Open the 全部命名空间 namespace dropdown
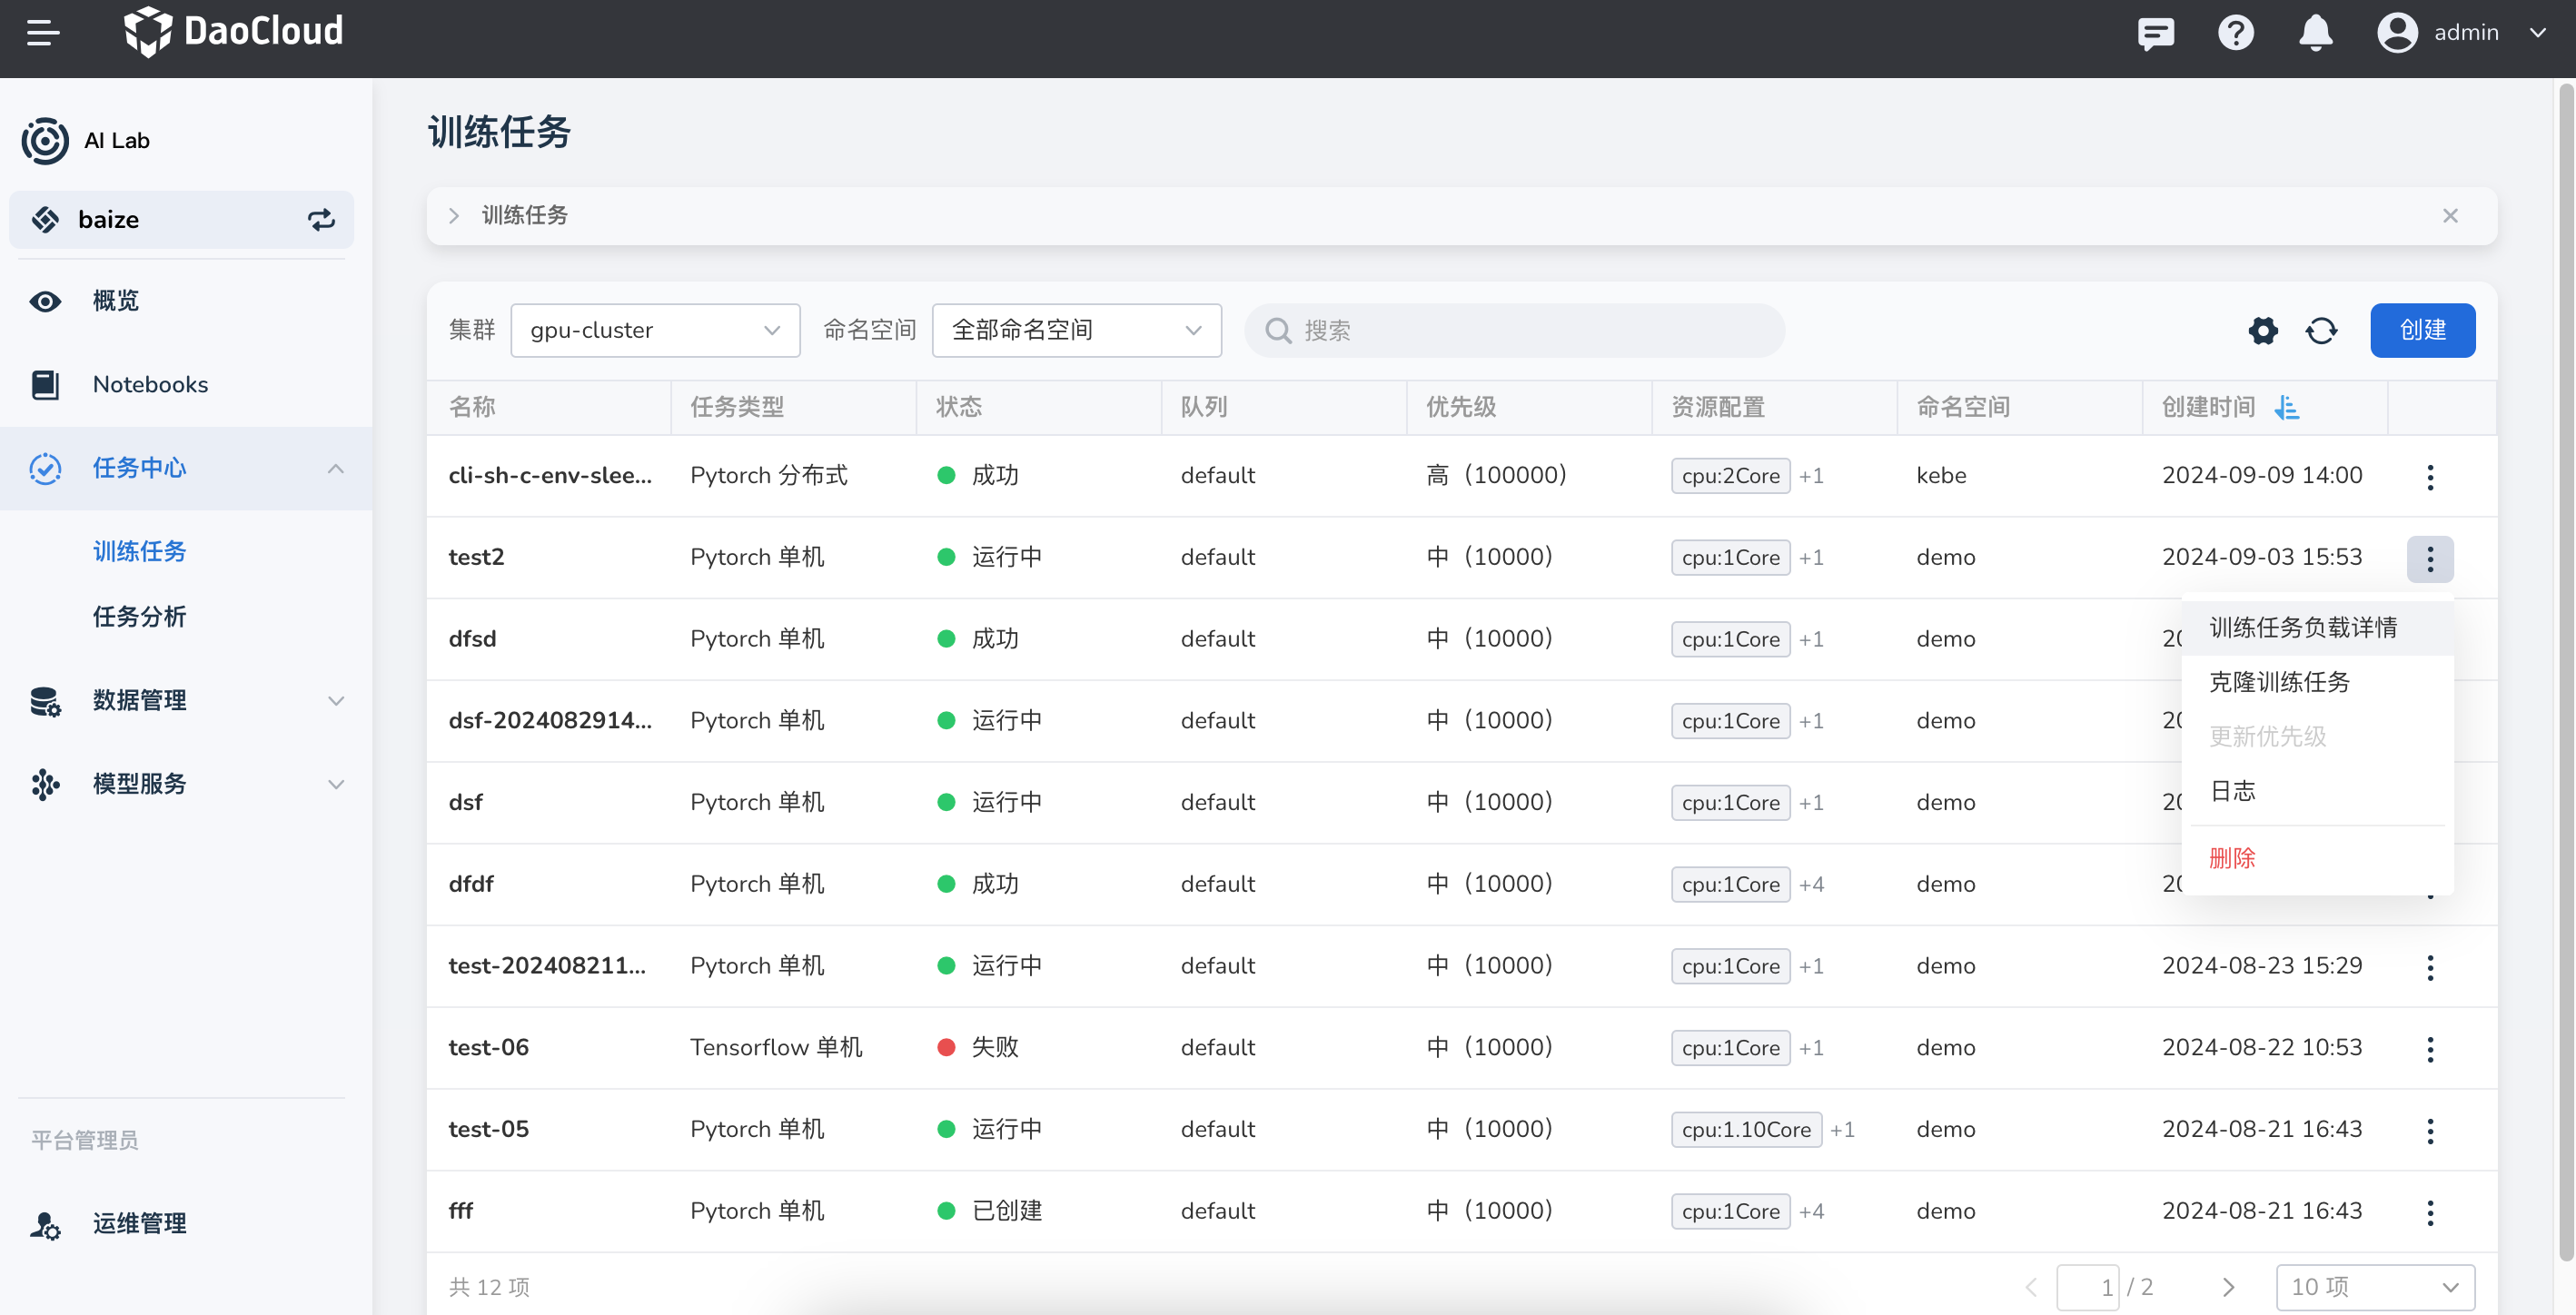 click(1076, 330)
